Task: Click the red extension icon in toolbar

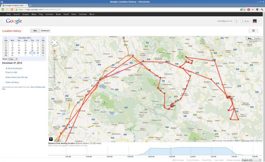Action: point(249,9)
